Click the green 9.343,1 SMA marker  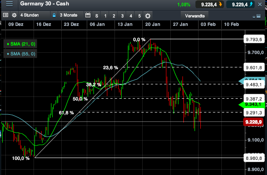coord(252,104)
